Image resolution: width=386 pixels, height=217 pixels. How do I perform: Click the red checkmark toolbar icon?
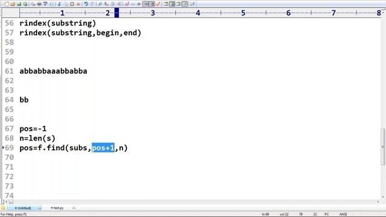point(158,4)
